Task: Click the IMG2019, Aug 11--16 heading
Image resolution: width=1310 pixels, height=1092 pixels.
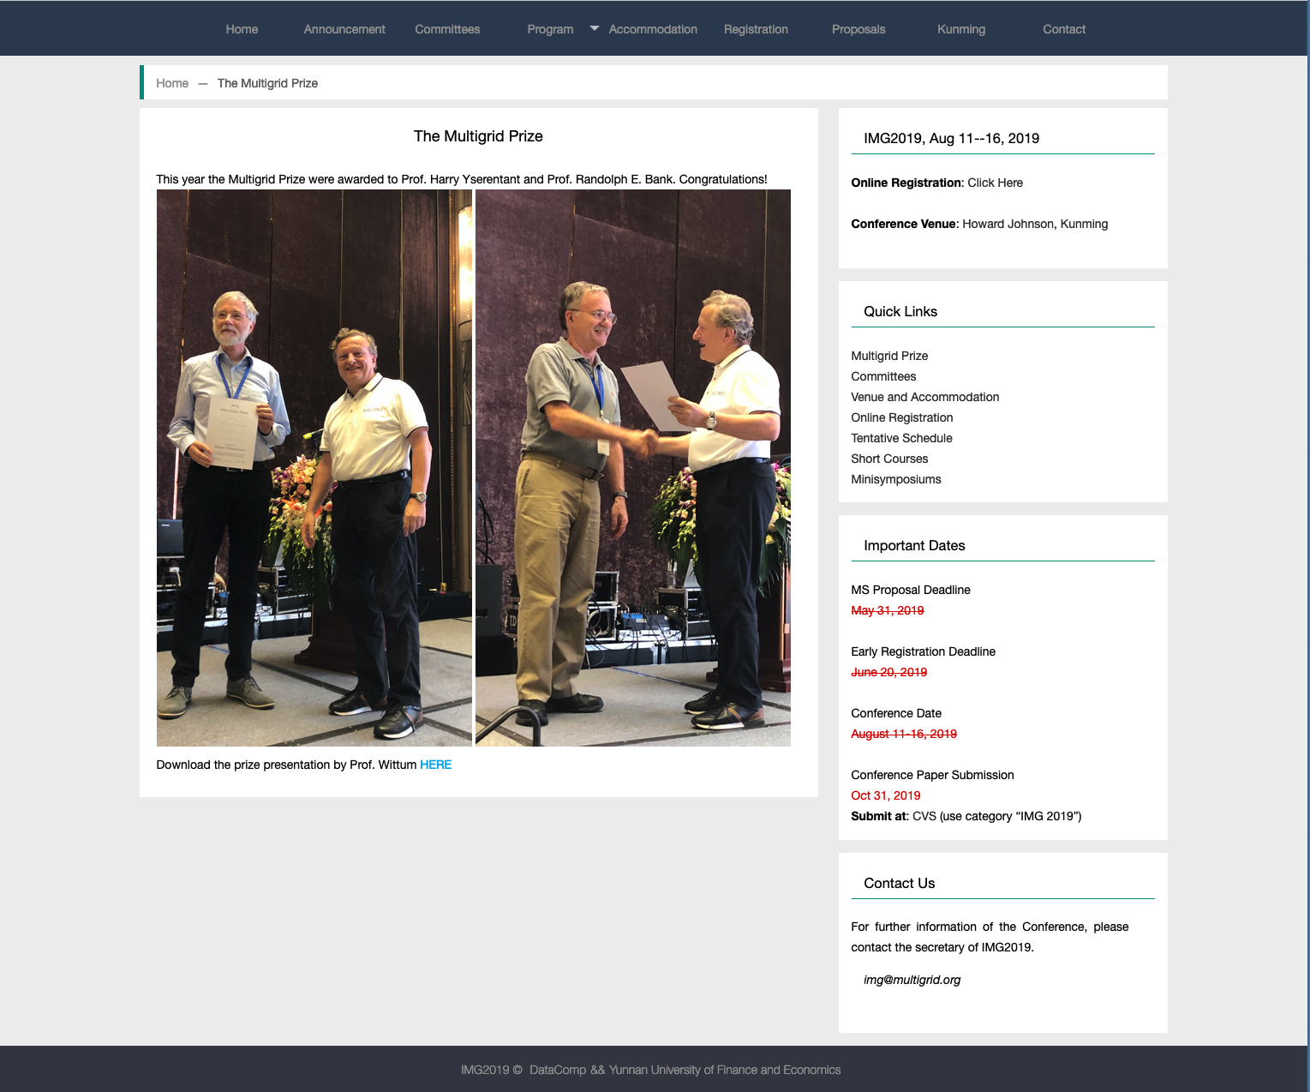Action: [952, 138]
